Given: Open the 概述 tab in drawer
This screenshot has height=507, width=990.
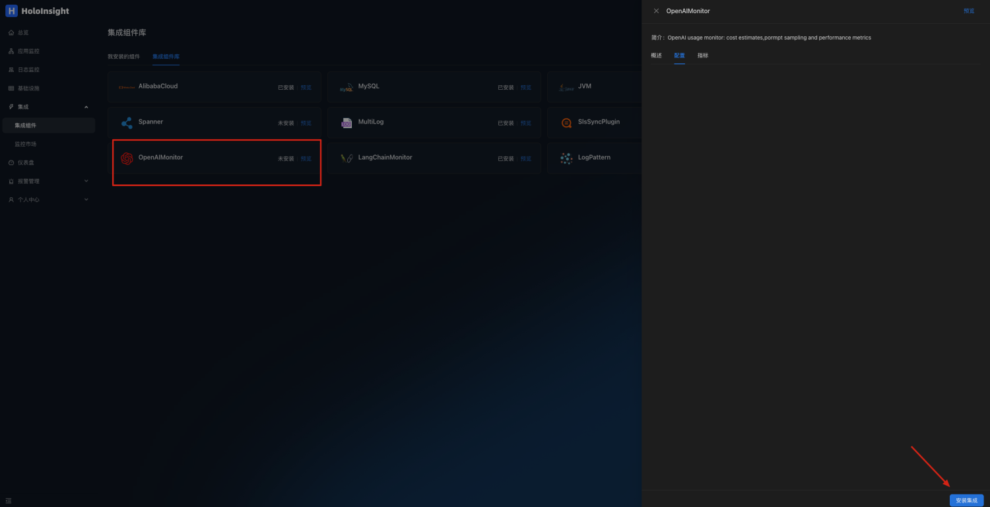Looking at the screenshot, I should pos(656,55).
